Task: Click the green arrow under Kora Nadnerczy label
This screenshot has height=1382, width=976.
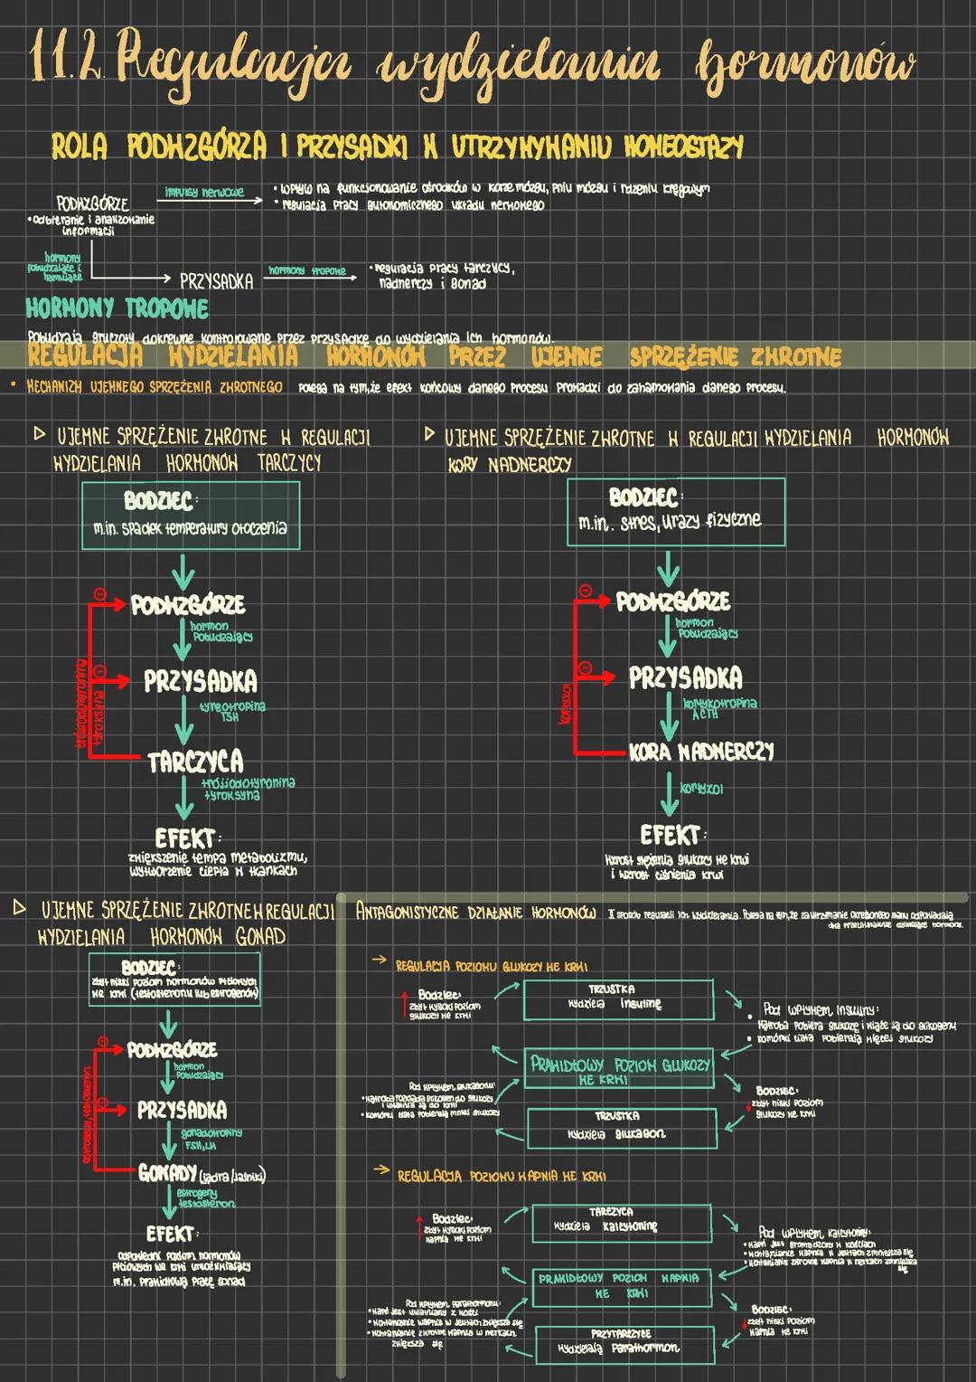Action: click(x=669, y=794)
